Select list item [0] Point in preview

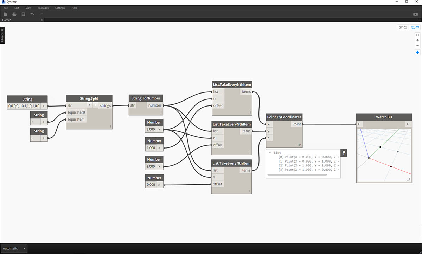(x=308, y=157)
